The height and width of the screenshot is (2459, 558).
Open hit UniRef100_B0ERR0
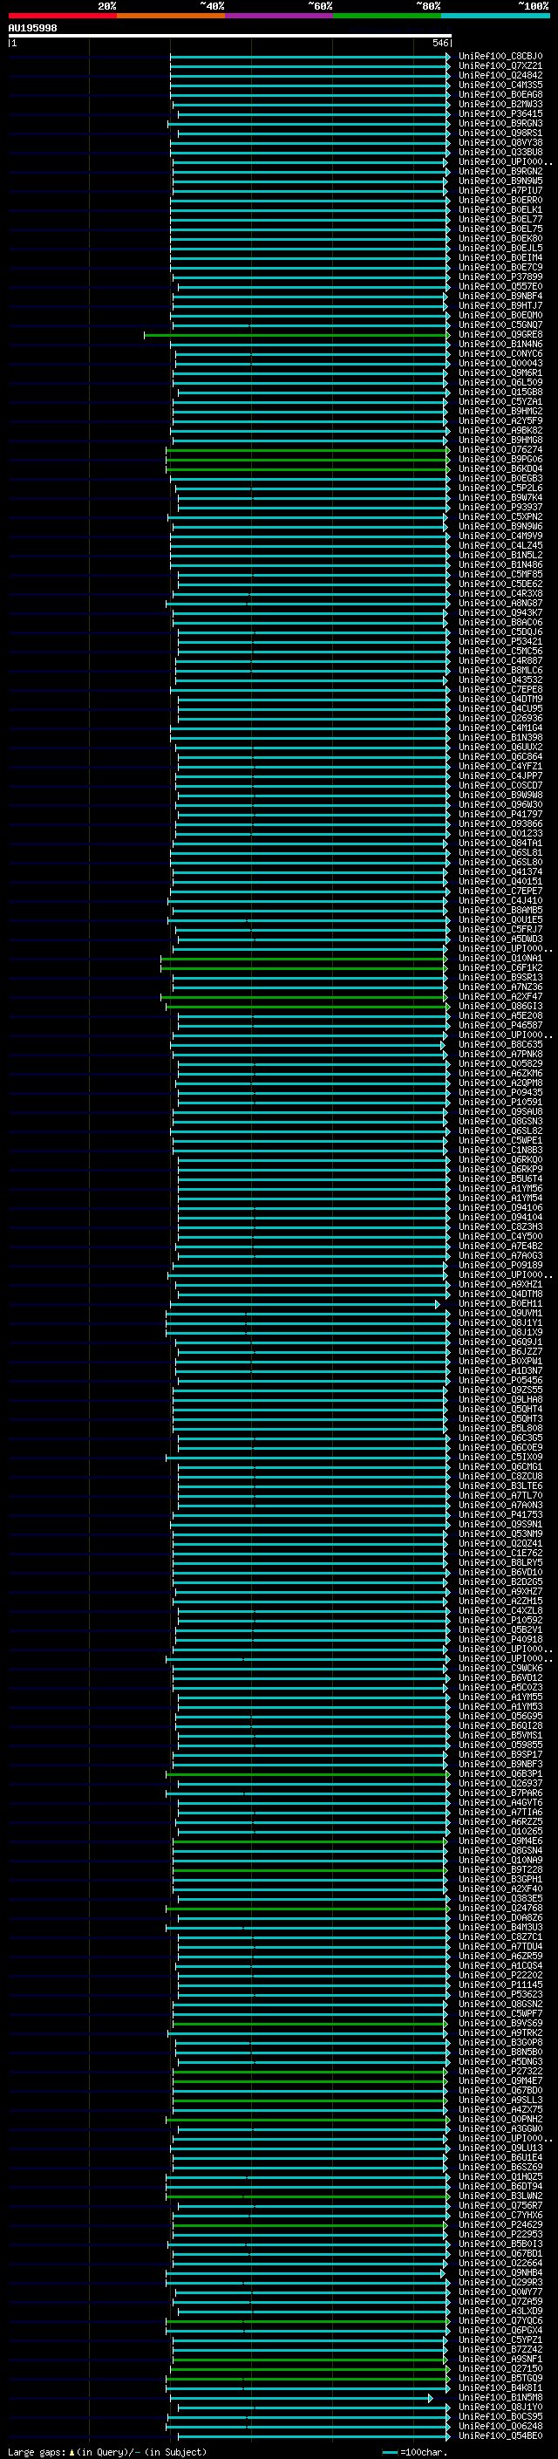500,201
